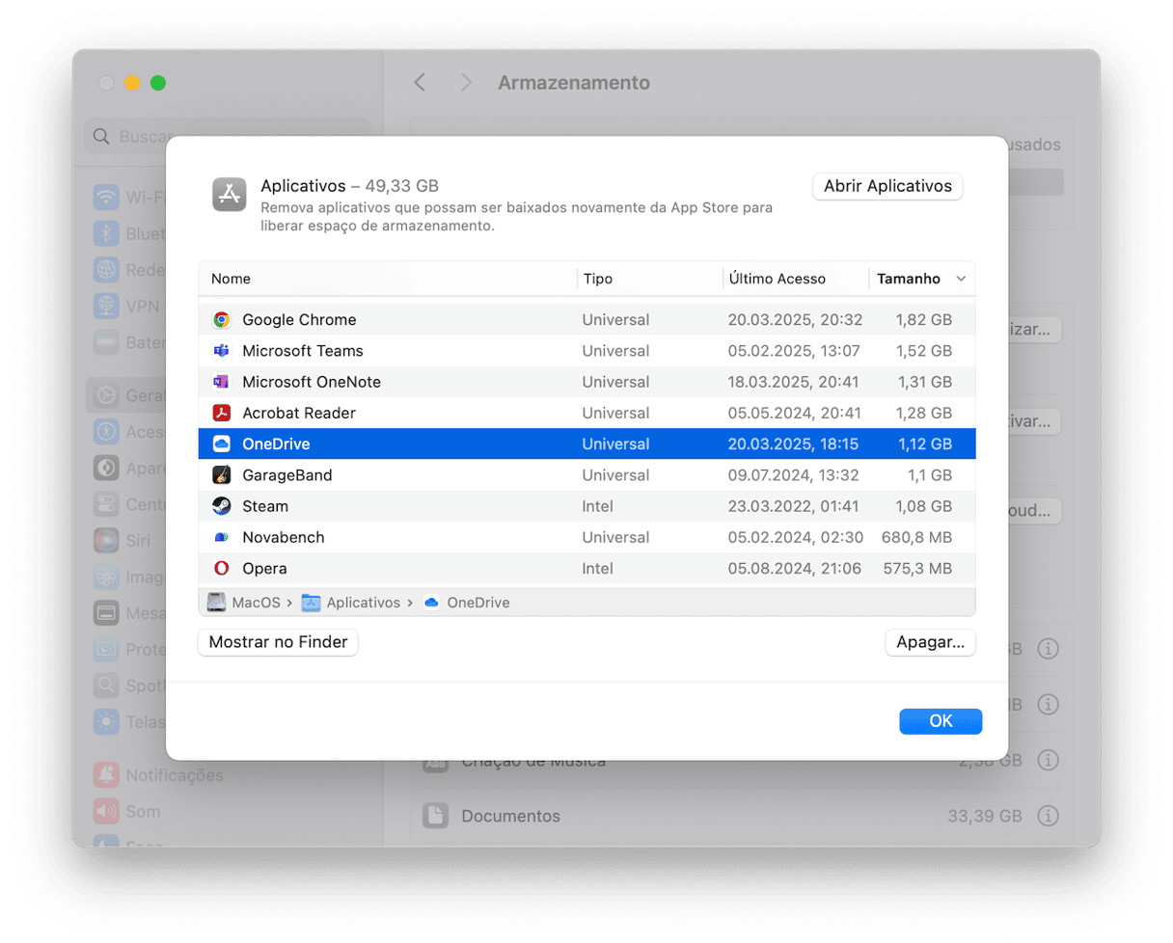The image size is (1173, 943).
Task: Sort by the Tamanho column header
Action: pyautogui.click(x=908, y=279)
